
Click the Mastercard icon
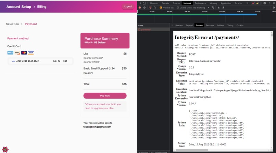(24, 52)
